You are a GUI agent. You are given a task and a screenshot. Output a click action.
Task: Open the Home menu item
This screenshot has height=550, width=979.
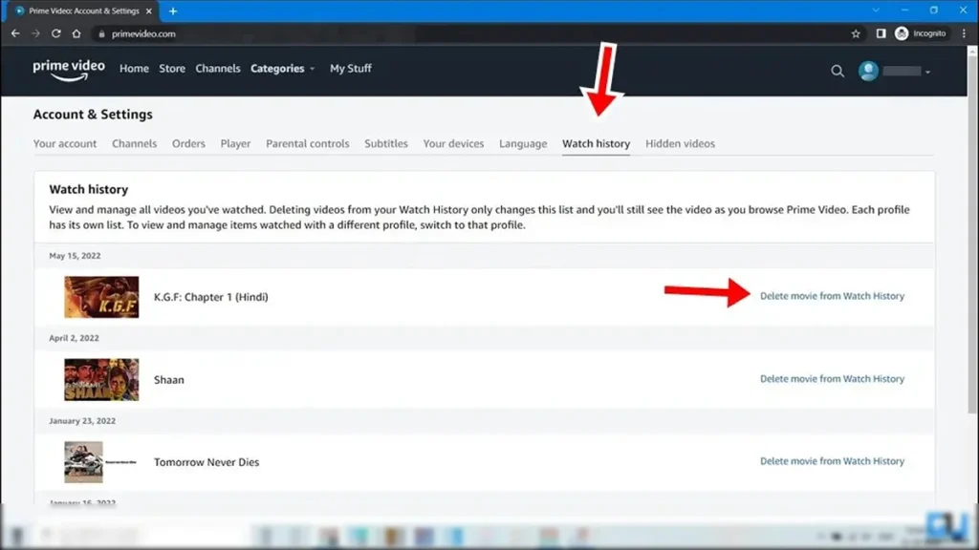pyautogui.click(x=134, y=68)
